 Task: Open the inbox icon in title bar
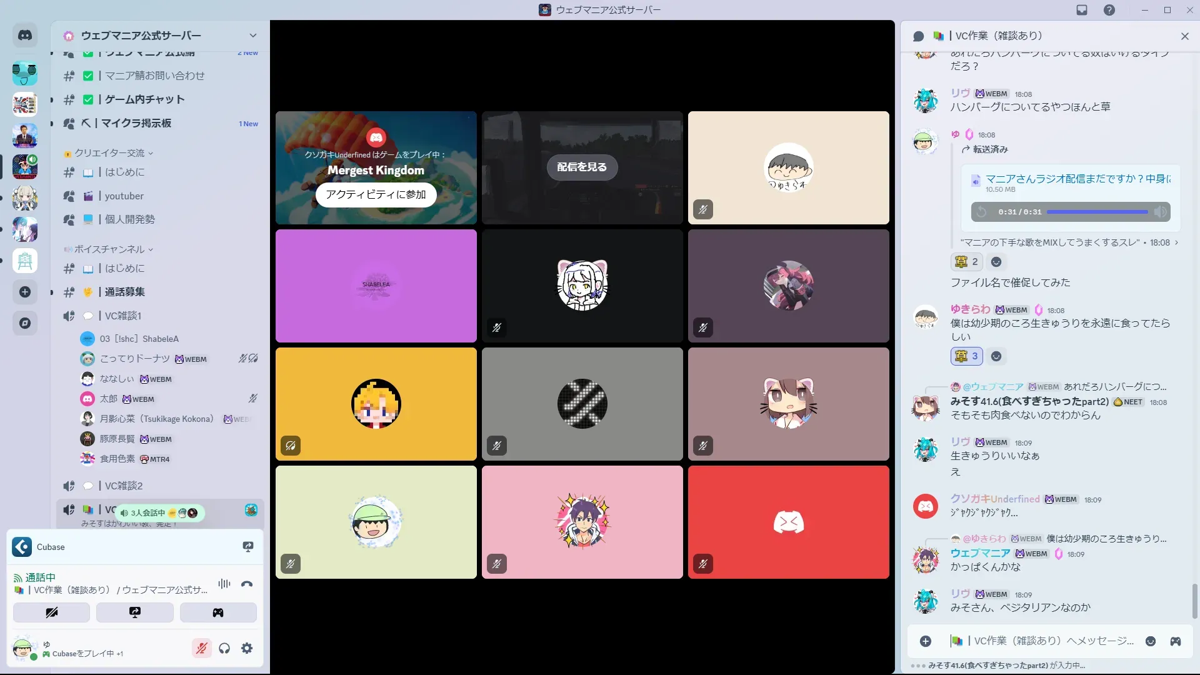click(x=1082, y=10)
